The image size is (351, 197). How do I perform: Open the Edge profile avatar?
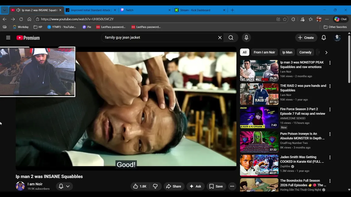point(319,19)
